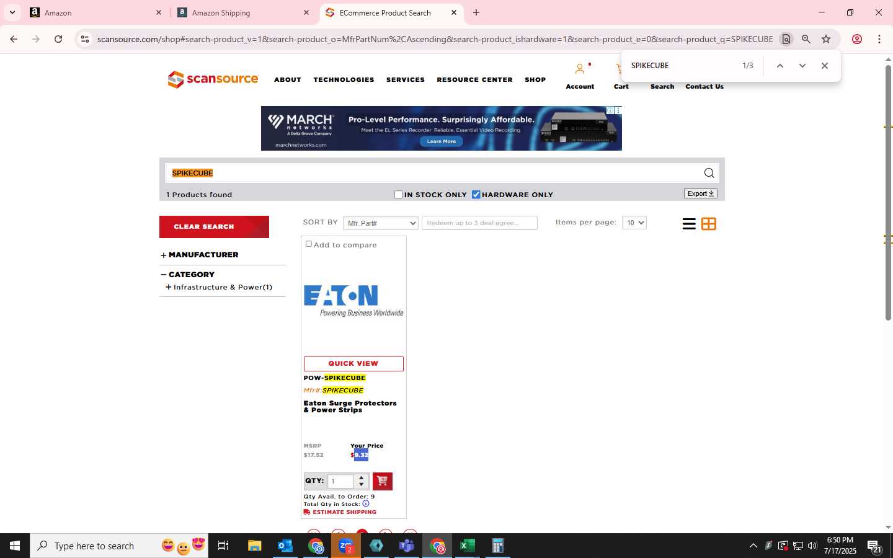Image resolution: width=893 pixels, height=558 pixels.
Task: Open Task View on the taskbar
Action: 223,546
